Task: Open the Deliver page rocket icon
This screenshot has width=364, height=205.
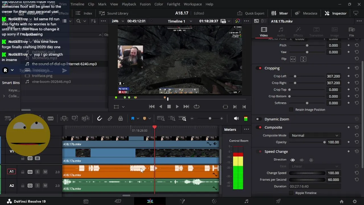Action: tap(278, 201)
